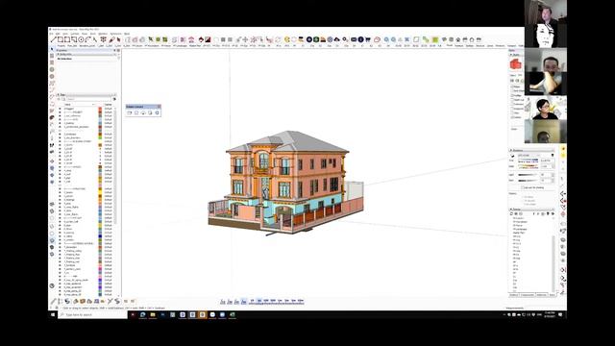The height and width of the screenshot is (346, 615).
Task: Click the black and red square toolbar icon
Action: click(208, 39)
